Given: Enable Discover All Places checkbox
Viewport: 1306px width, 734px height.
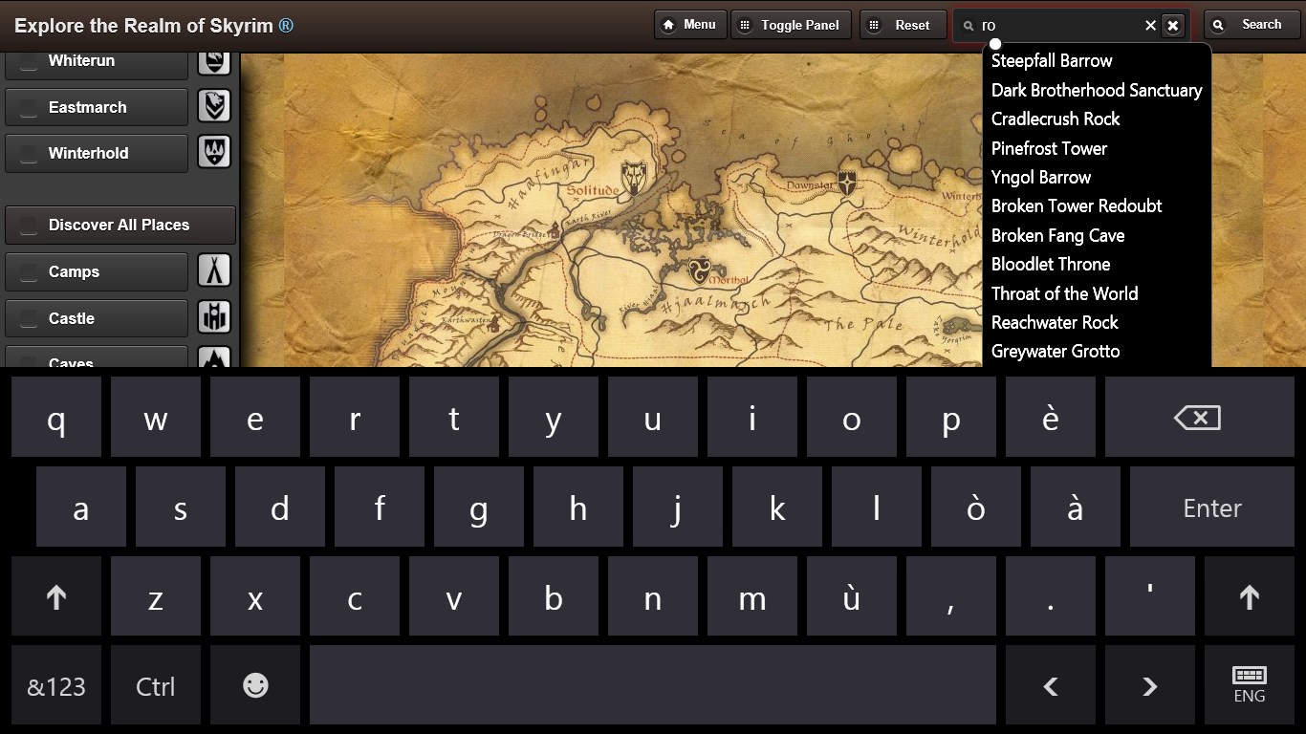Looking at the screenshot, I should coord(30,225).
